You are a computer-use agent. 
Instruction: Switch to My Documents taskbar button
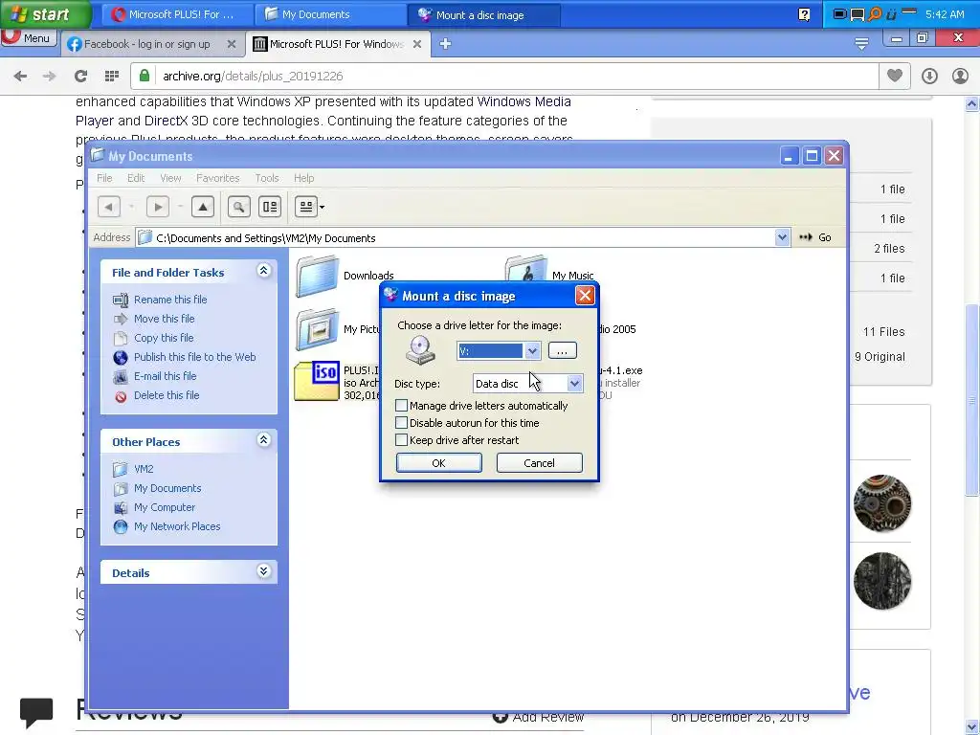click(x=328, y=14)
